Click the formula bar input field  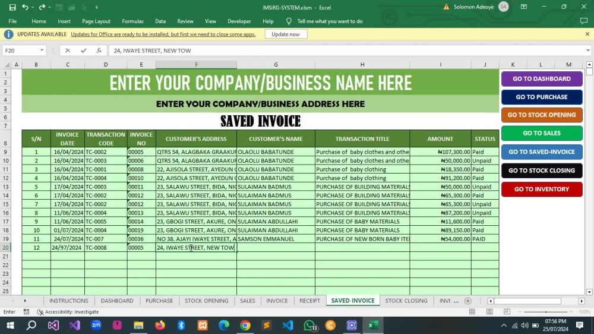click(x=347, y=51)
